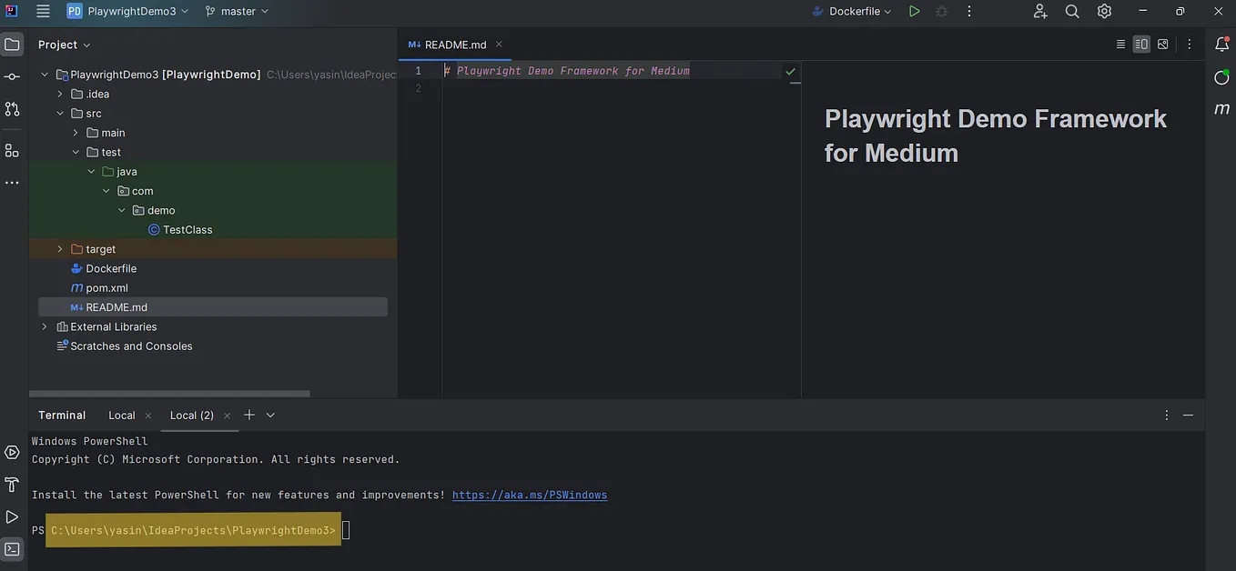Switch editor to source-only view
This screenshot has width=1236, height=571.
coord(1121,44)
